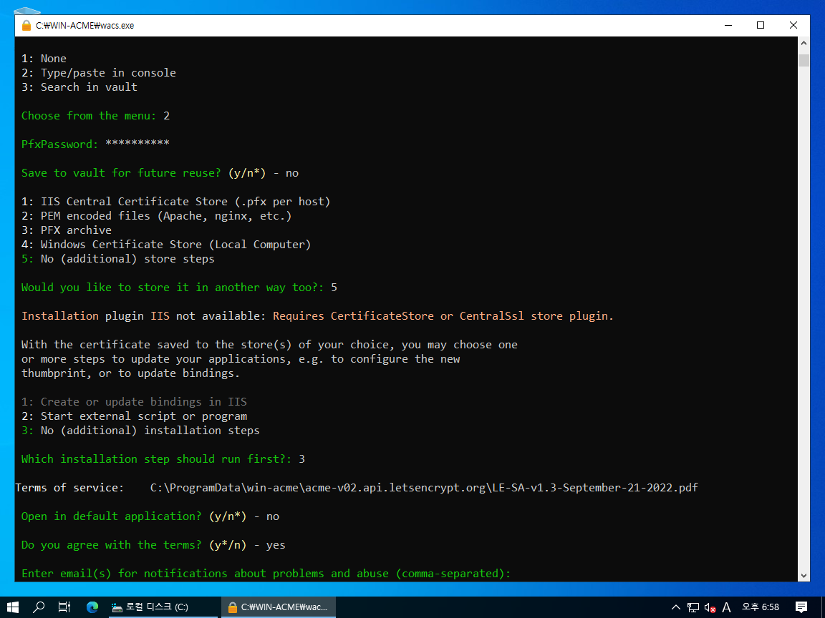Launch Microsoft Edge from taskbar
825x618 pixels.
(x=92, y=607)
